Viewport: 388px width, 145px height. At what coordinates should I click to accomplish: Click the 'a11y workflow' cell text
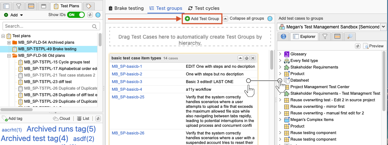[198, 90]
